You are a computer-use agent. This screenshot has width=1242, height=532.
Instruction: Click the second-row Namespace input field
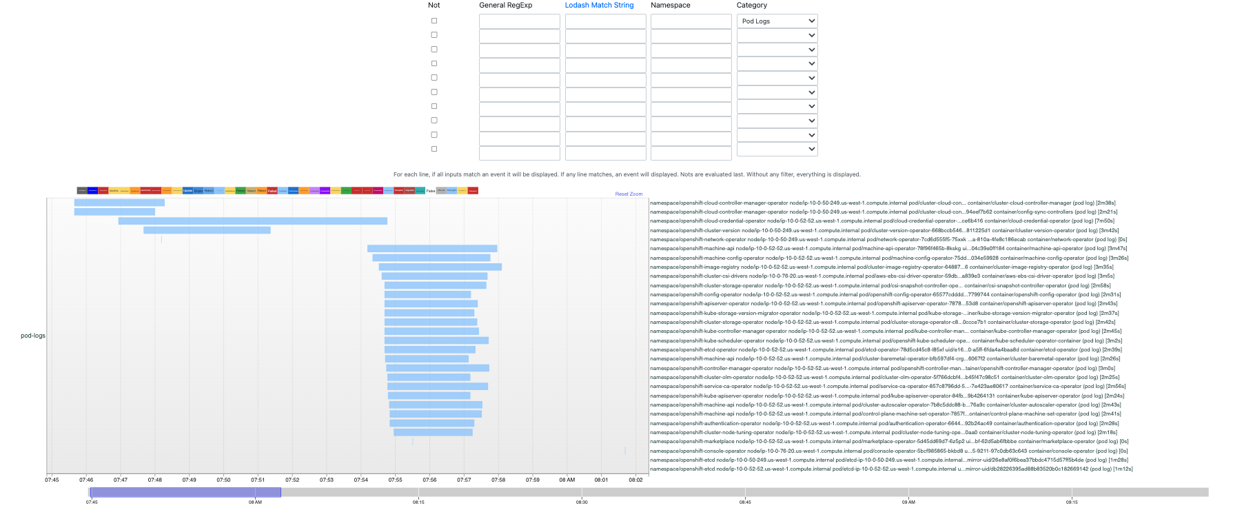click(x=691, y=36)
